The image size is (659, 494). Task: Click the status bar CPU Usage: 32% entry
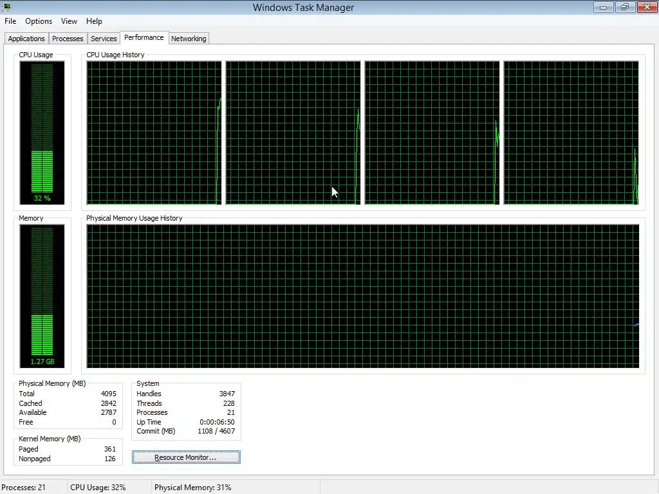pyautogui.click(x=98, y=488)
